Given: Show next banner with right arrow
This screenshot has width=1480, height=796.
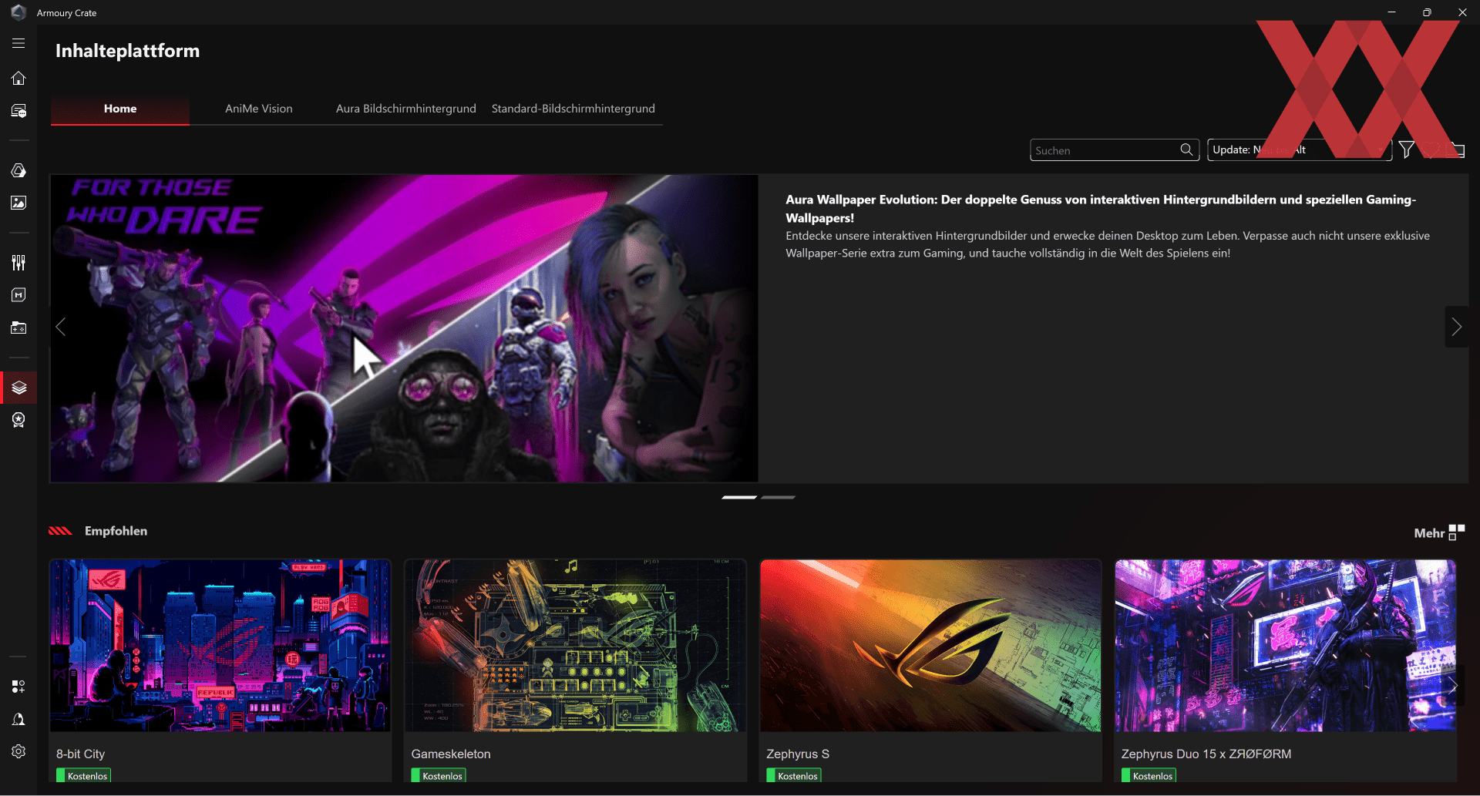Looking at the screenshot, I should coord(1456,327).
